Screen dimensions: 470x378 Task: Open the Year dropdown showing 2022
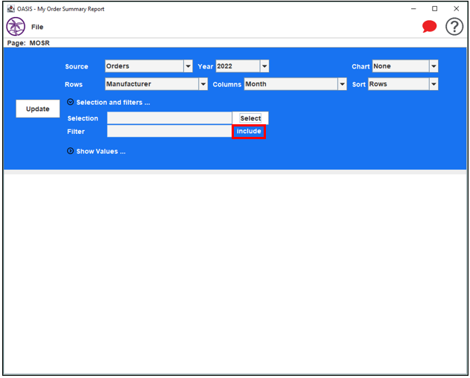[x=242, y=66]
